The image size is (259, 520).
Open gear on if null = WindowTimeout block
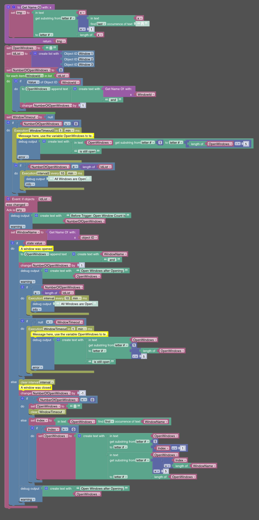[22, 321]
